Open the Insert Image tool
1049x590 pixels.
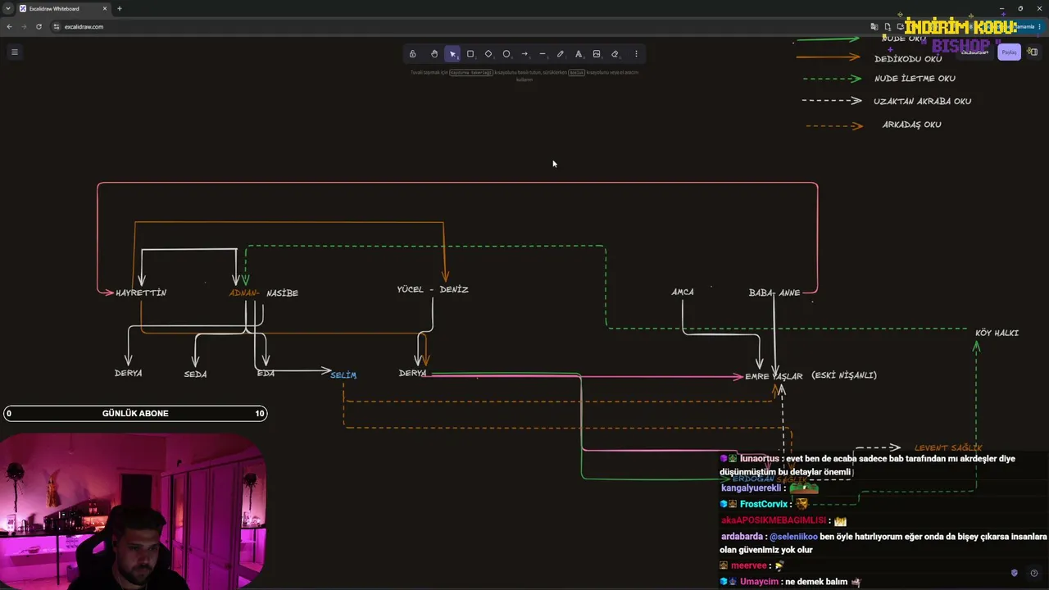pos(597,54)
